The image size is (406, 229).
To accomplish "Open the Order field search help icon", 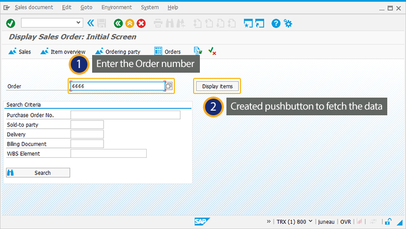I will (169, 86).
